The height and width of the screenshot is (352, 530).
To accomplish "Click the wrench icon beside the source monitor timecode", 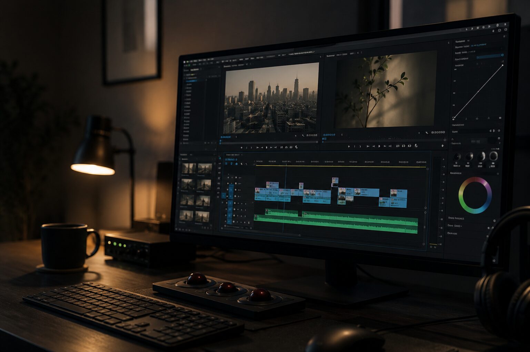I will [303, 135].
